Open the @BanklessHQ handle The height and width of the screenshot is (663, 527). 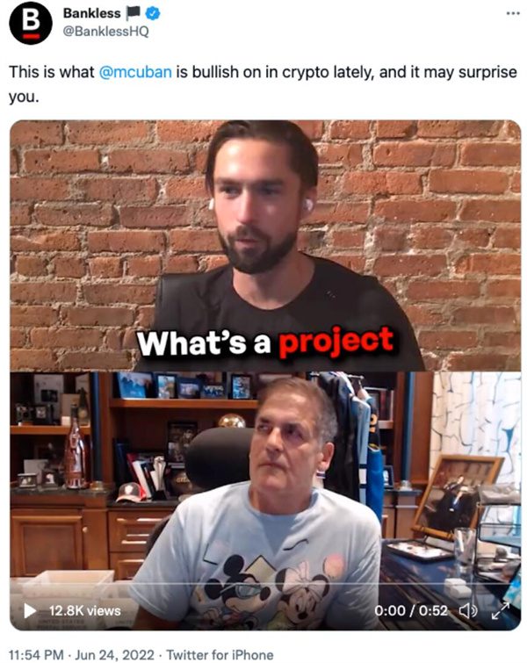(105, 32)
